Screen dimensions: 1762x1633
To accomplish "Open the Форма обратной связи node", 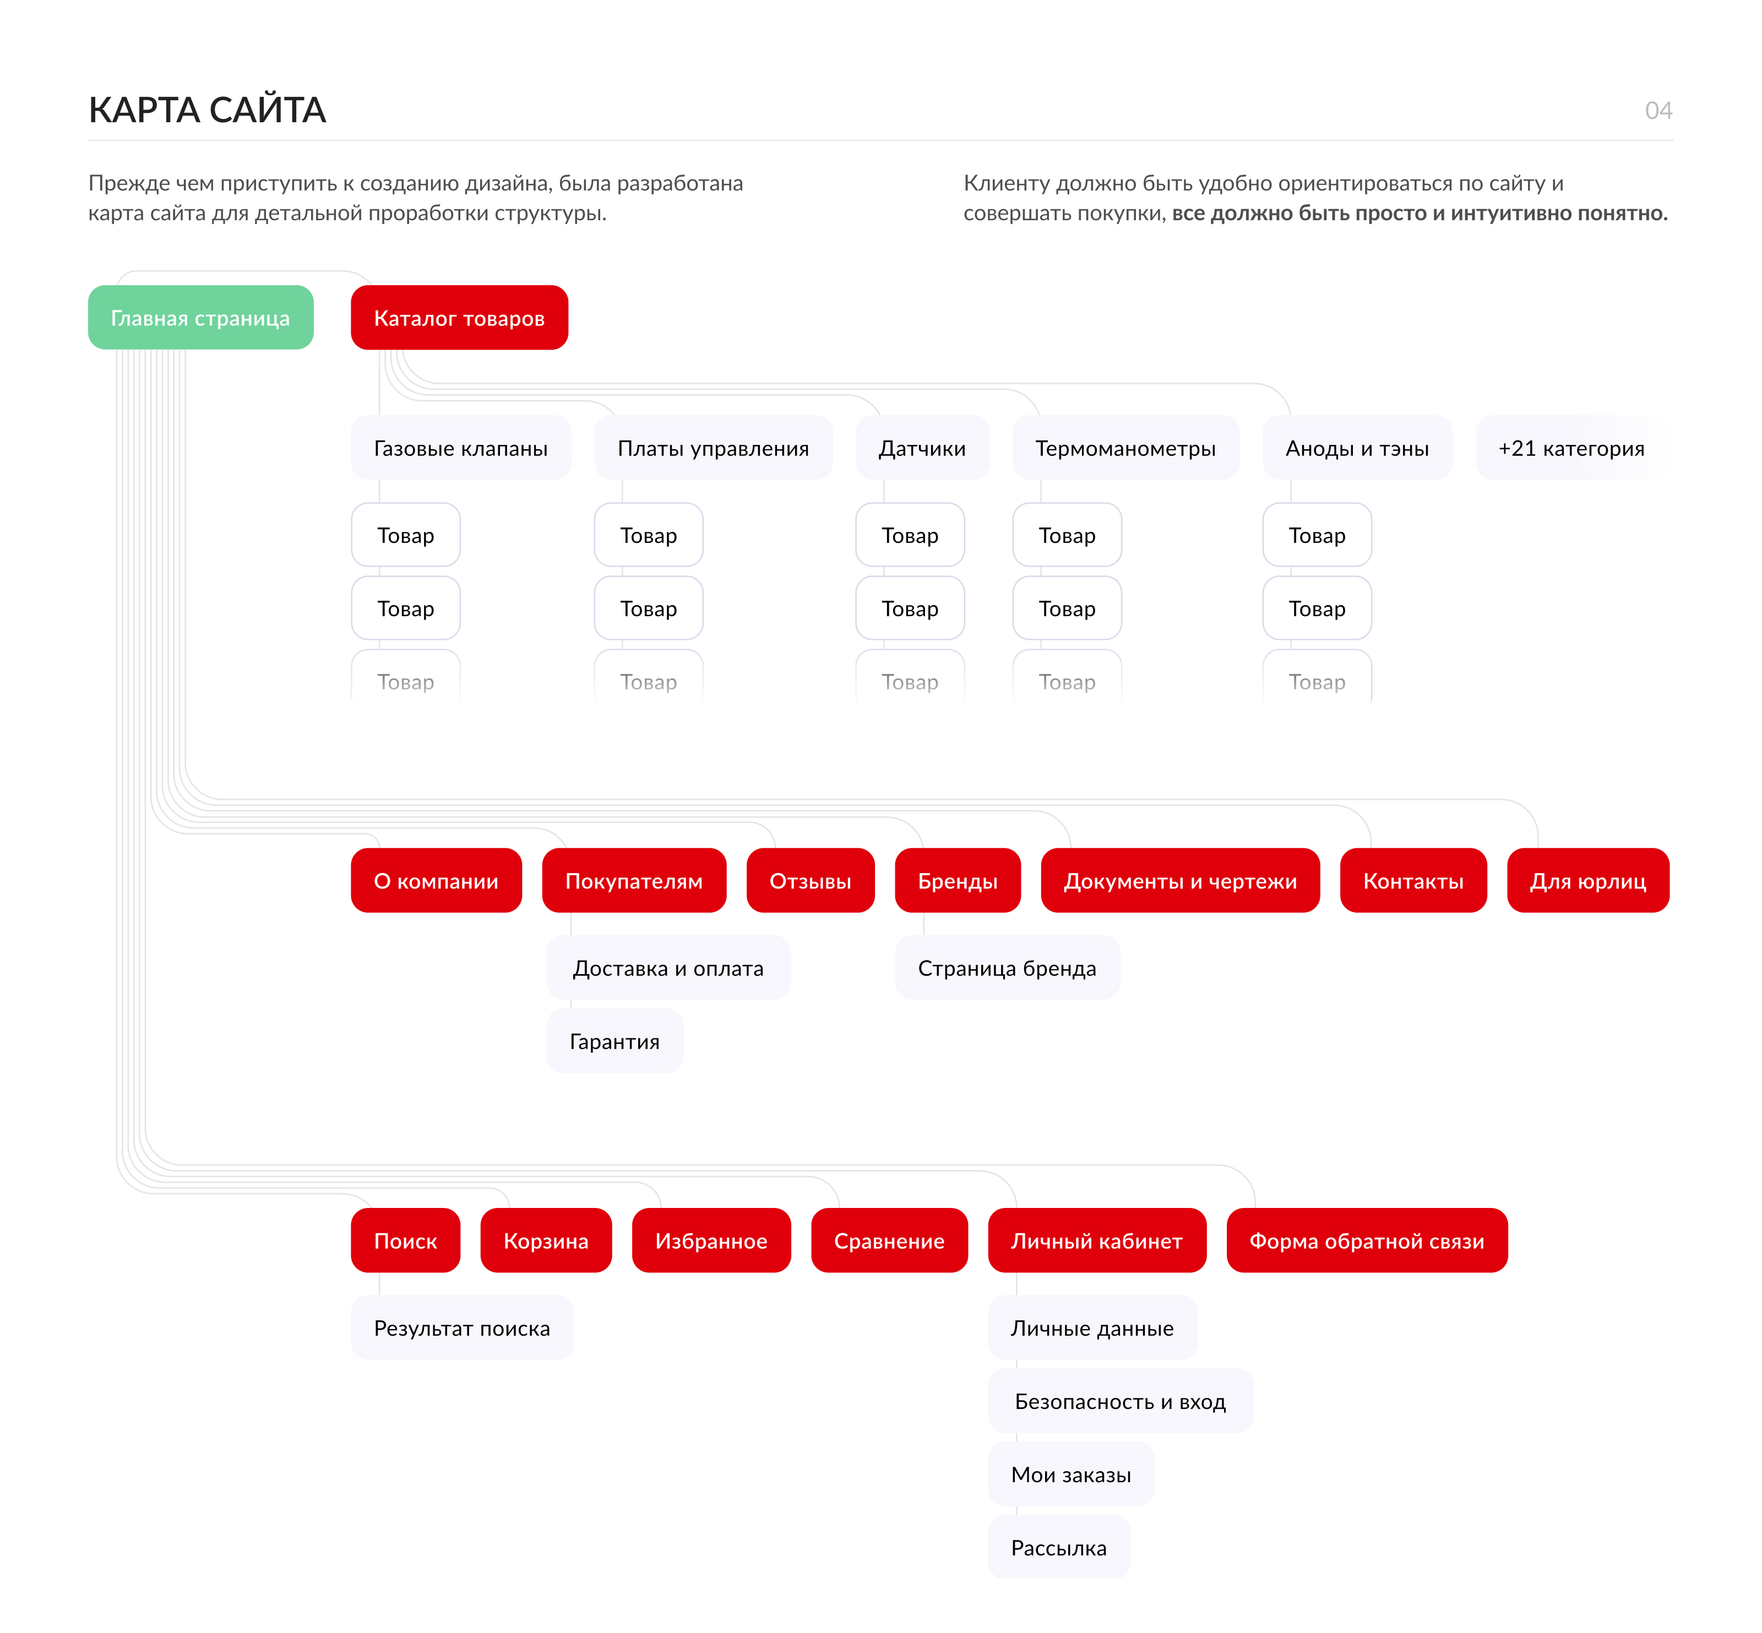I will [x=1366, y=1240].
